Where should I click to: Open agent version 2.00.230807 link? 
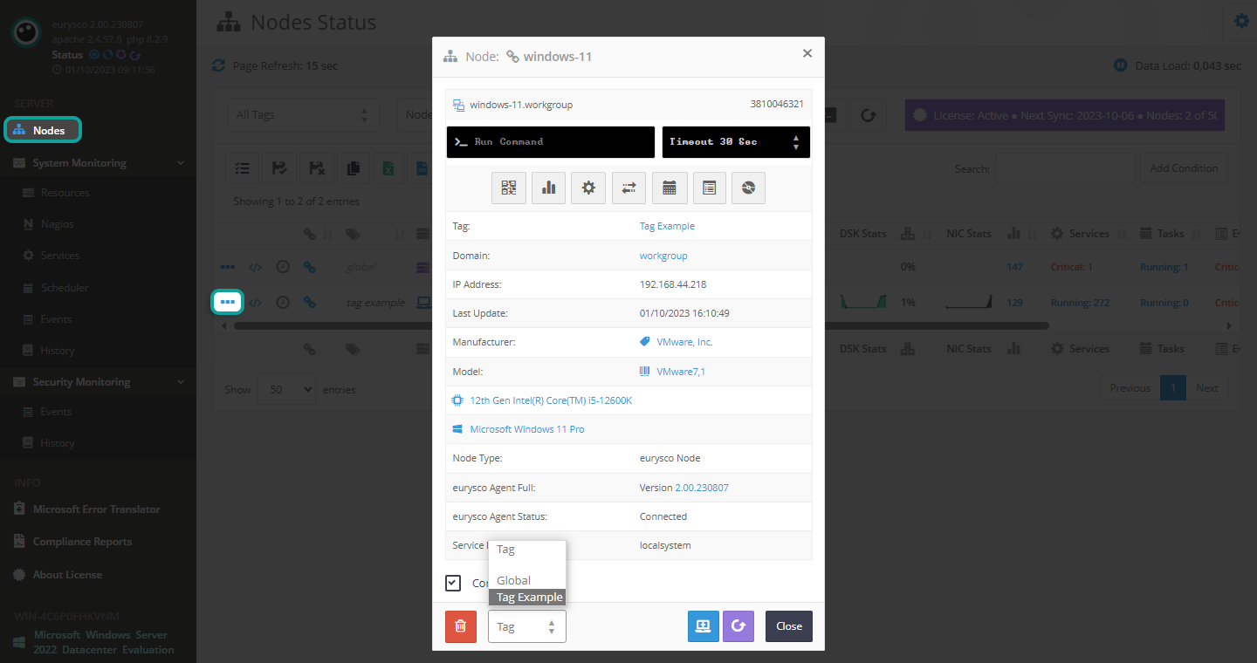(x=702, y=488)
